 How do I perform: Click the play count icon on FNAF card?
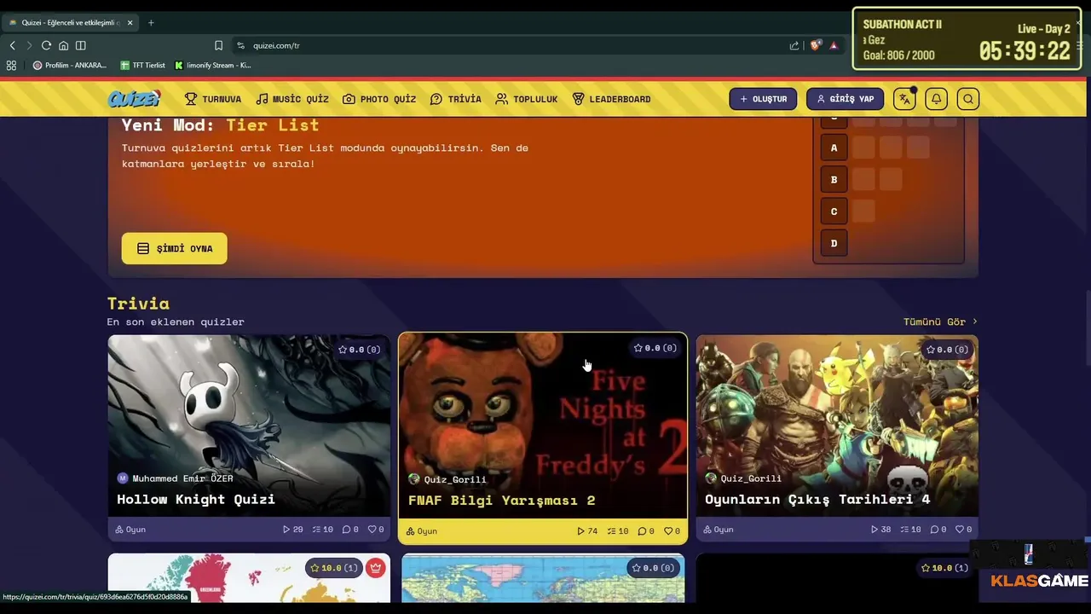click(580, 531)
